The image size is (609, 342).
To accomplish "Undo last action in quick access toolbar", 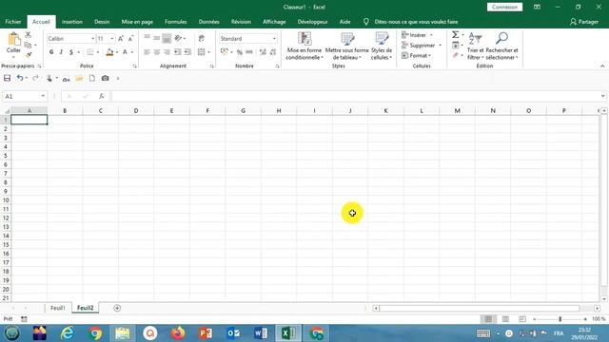I will click(x=19, y=78).
